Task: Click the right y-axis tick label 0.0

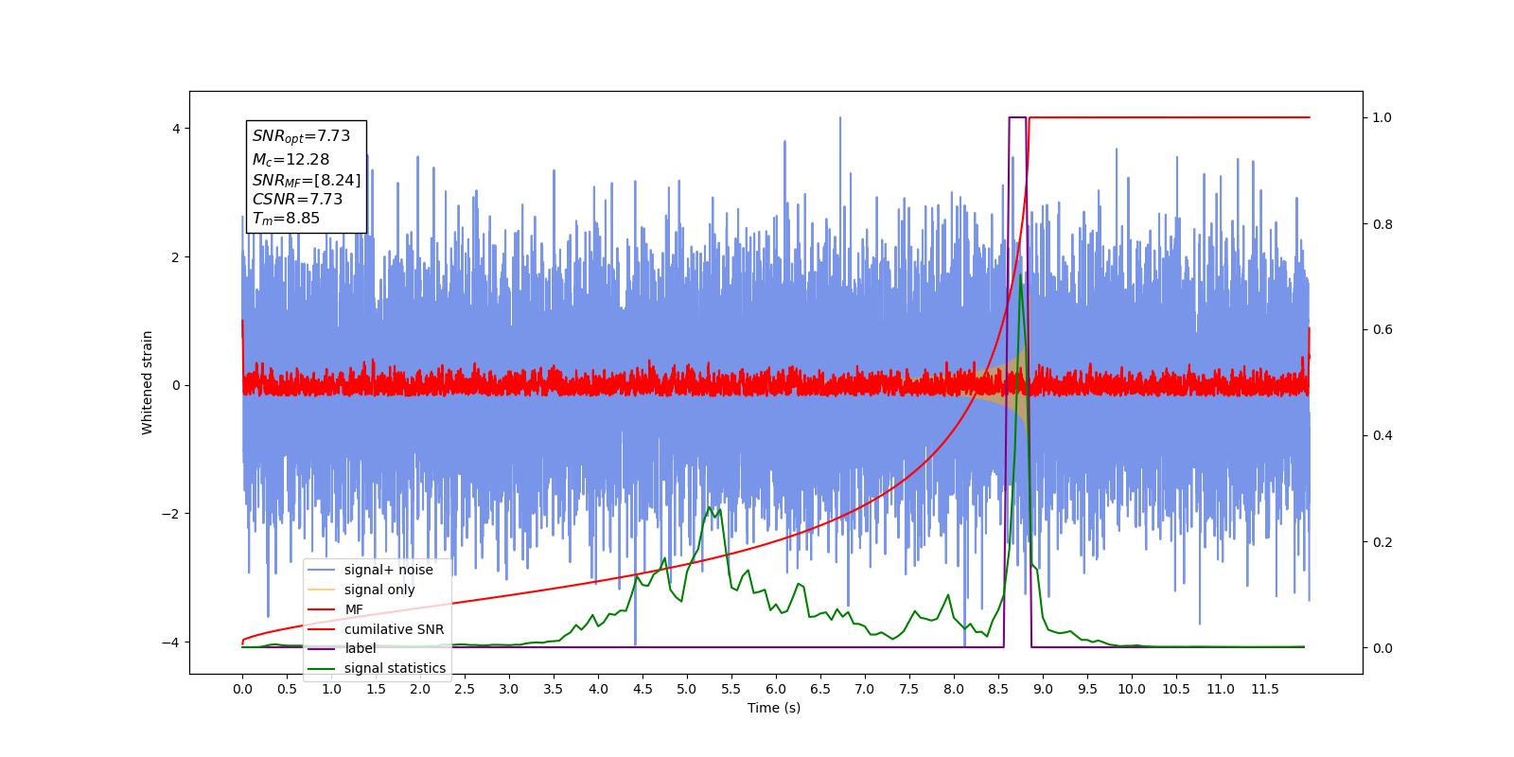Action: click(x=1382, y=648)
